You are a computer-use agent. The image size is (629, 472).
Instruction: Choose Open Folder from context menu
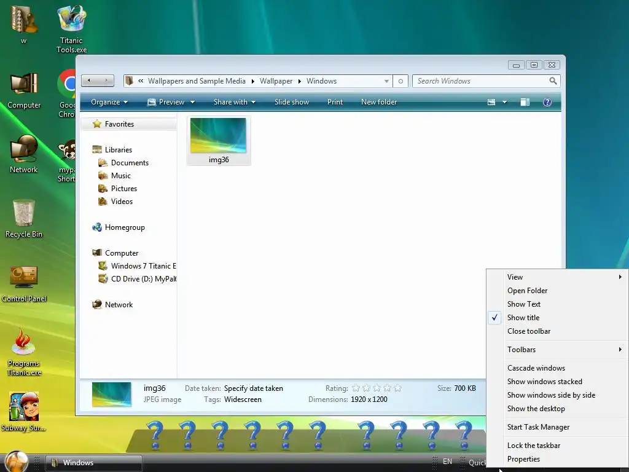point(558,291)
